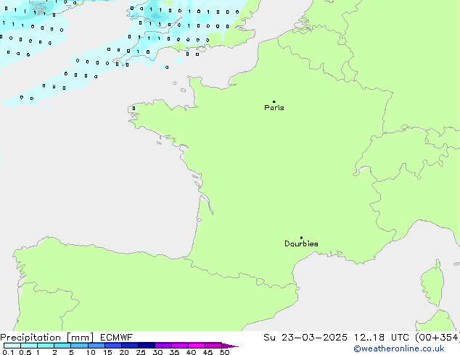Viewport: 460px width, 355px height.
Task: Pick the 25–30 mm dark blue legend swatch
Action: (x=147, y=346)
